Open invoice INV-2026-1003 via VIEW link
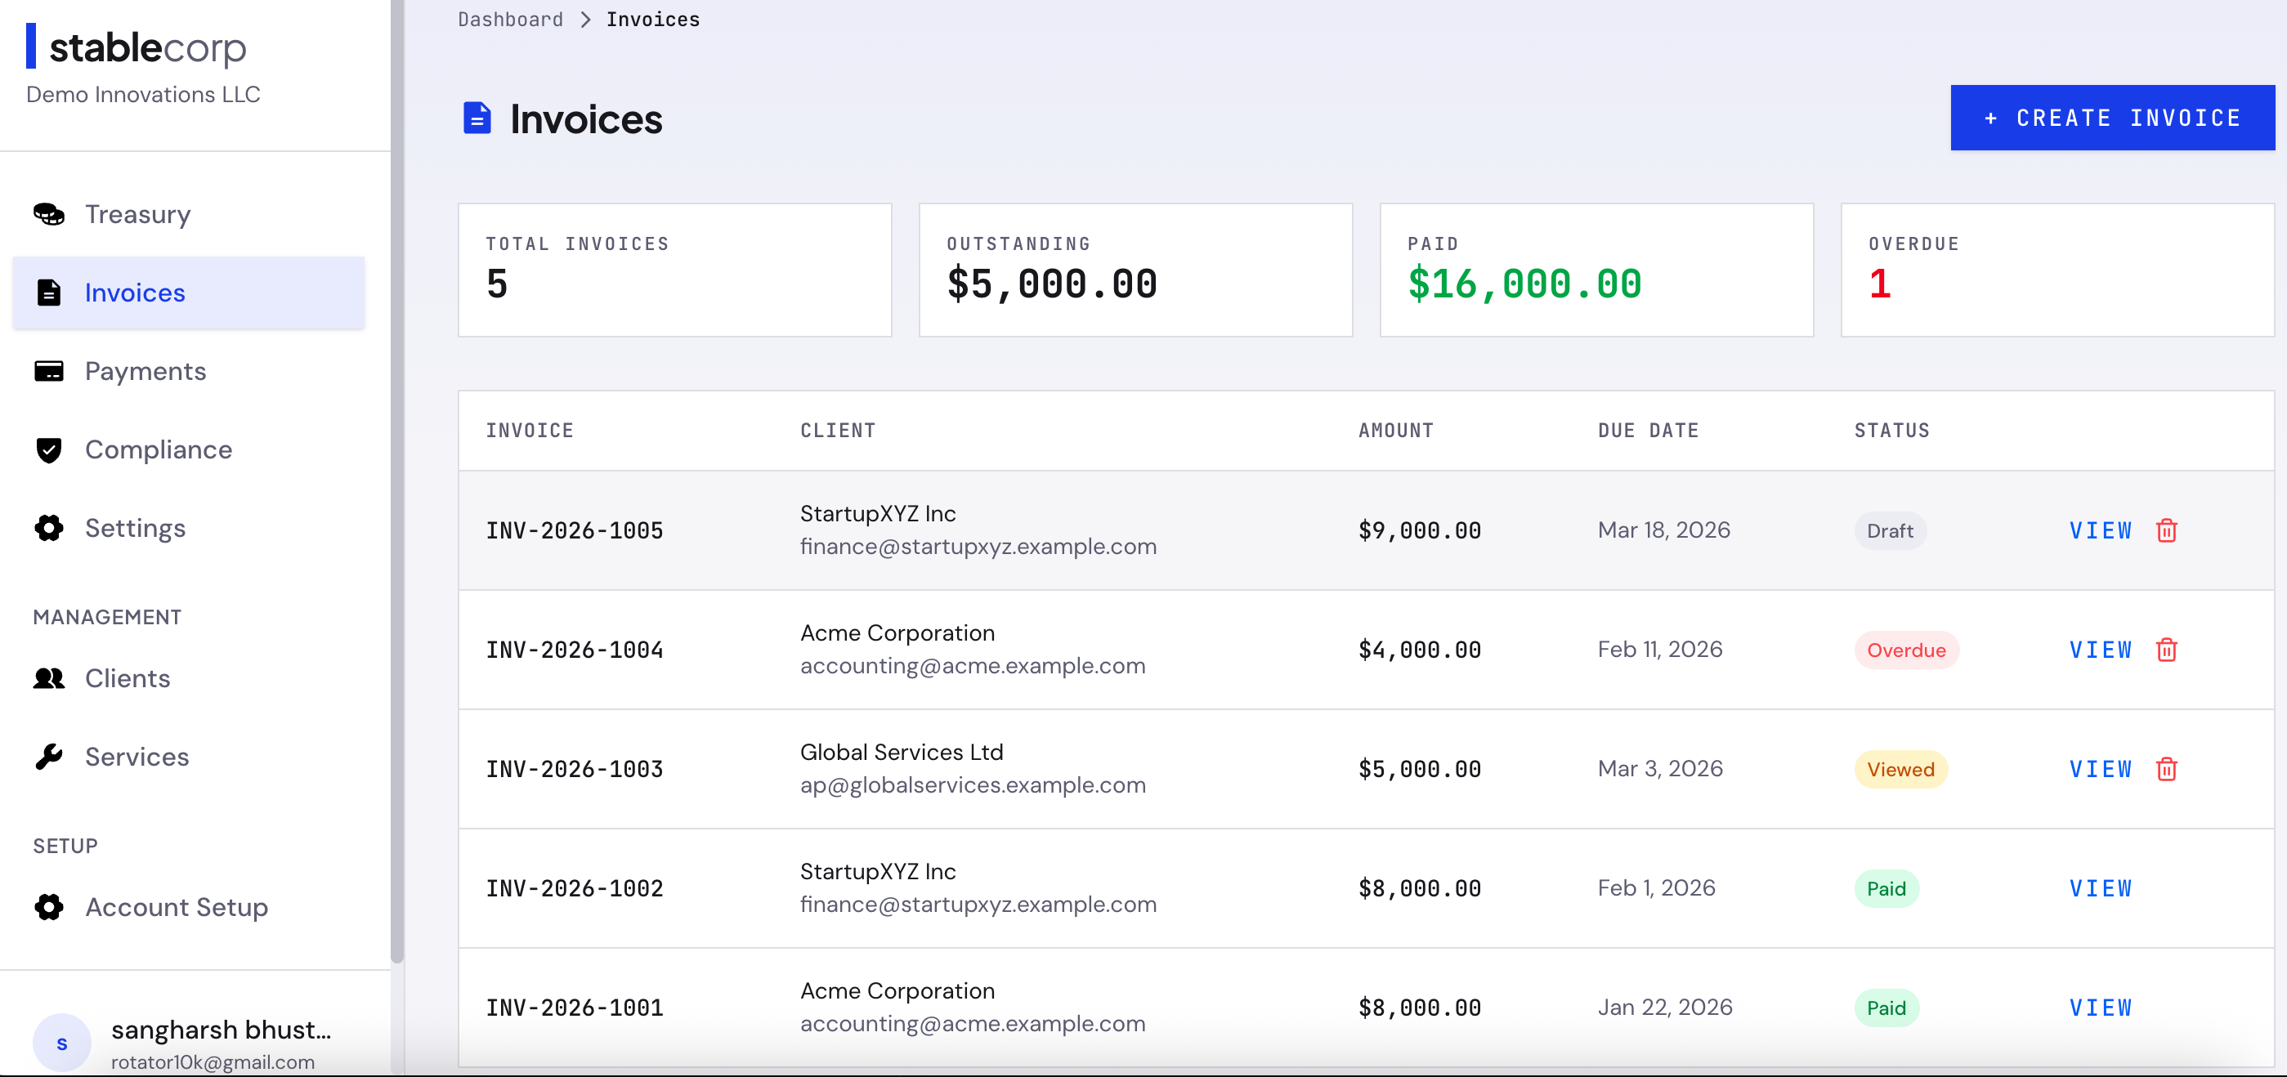This screenshot has height=1077, width=2287. (2100, 769)
